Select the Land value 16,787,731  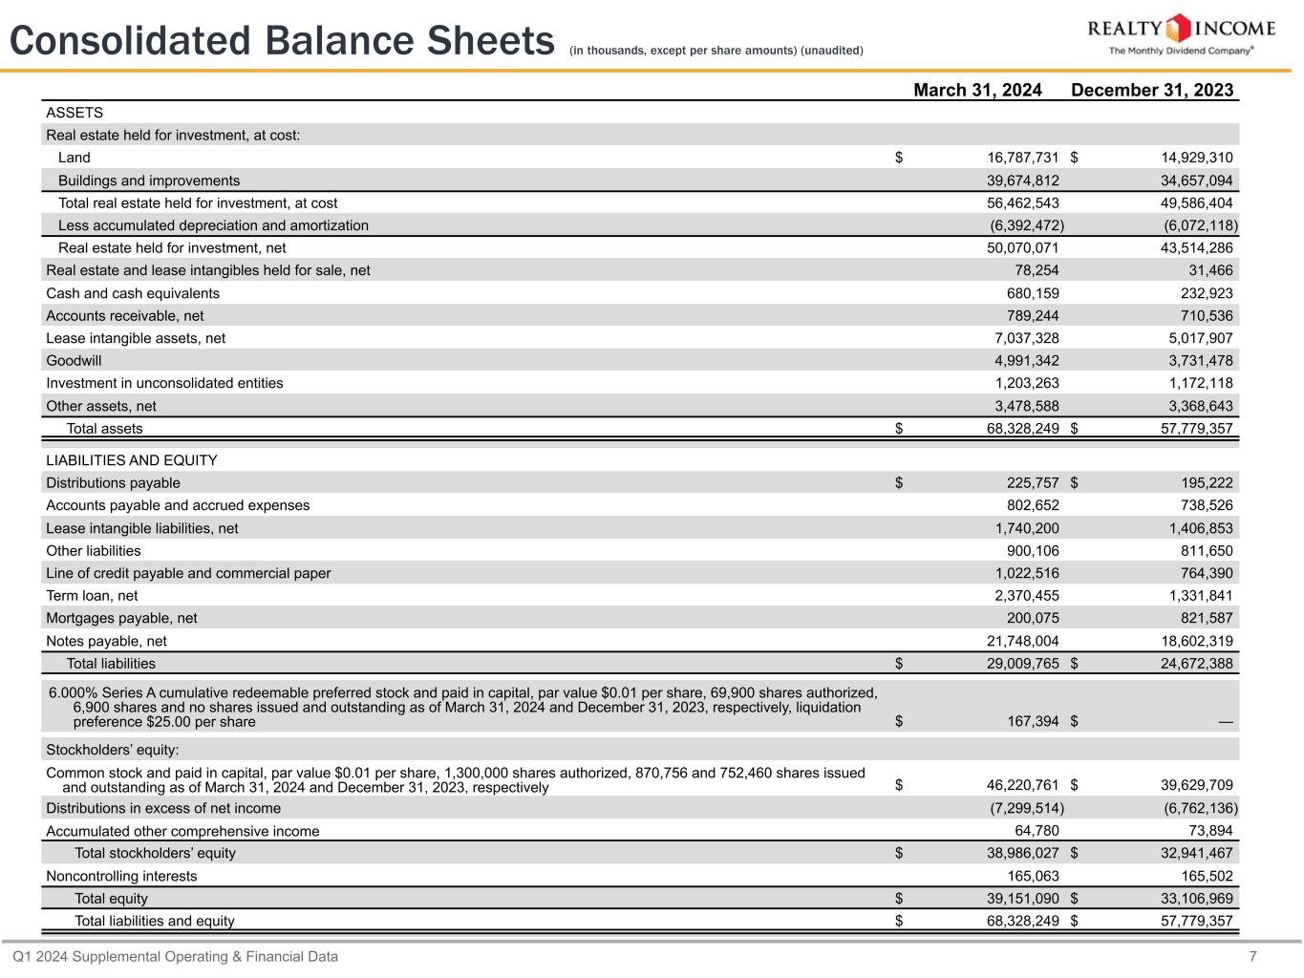click(1022, 158)
